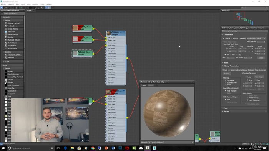Click the Rotate button in Coordinates

[261, 58]
